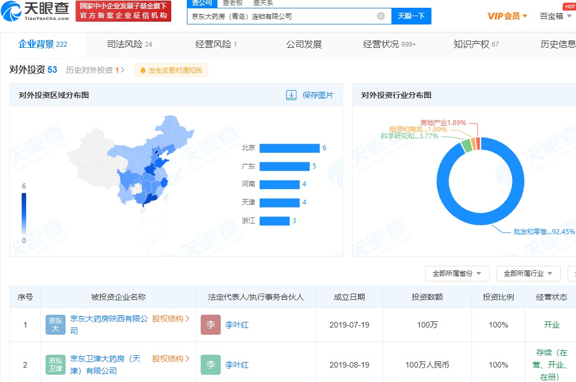The image size is (576, 382).
Task: Click the red 李 avatar in row 1
Action: pyautogui.click(x=211, y=325)
